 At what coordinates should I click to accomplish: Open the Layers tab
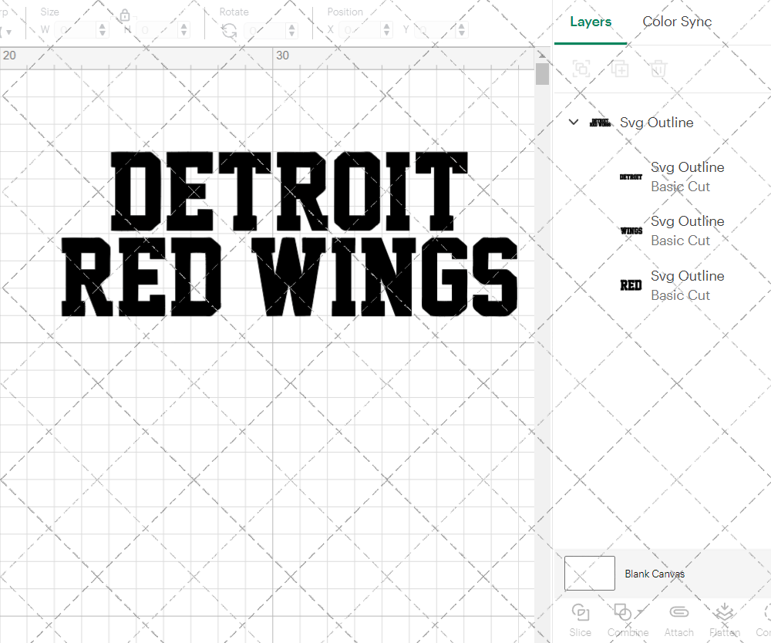click(x=590, y=22)
